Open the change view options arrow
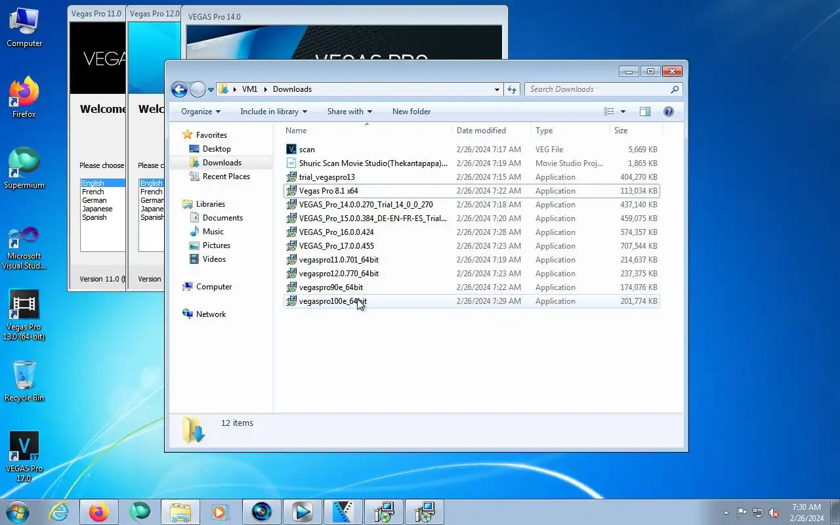 623,112
